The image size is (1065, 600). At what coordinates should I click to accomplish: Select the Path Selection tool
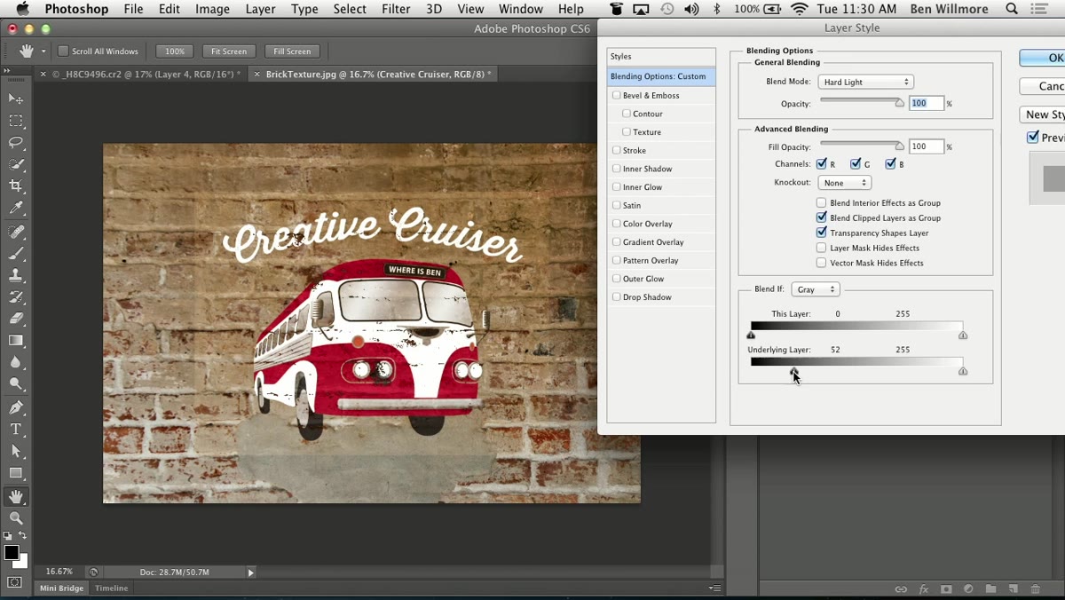point(16,452)
